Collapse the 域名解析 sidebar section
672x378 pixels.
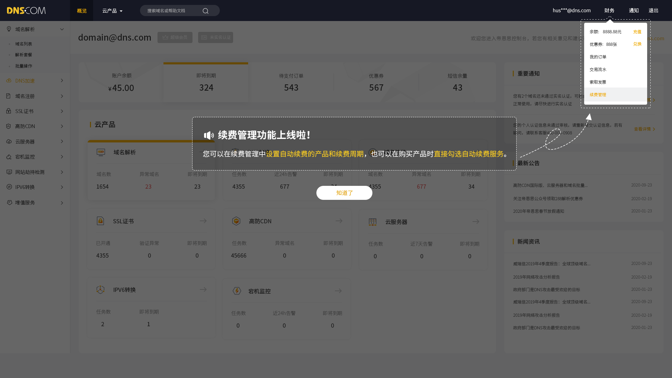coord(62,29)
